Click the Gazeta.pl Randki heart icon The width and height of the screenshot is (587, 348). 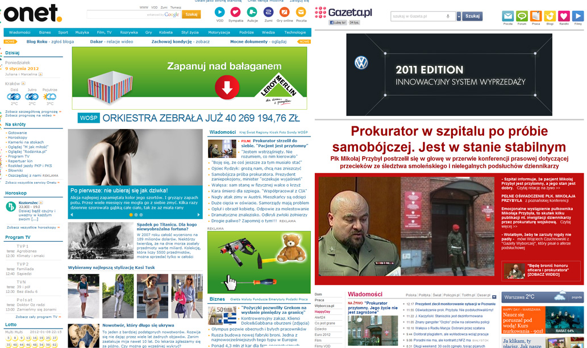[563, 16]
